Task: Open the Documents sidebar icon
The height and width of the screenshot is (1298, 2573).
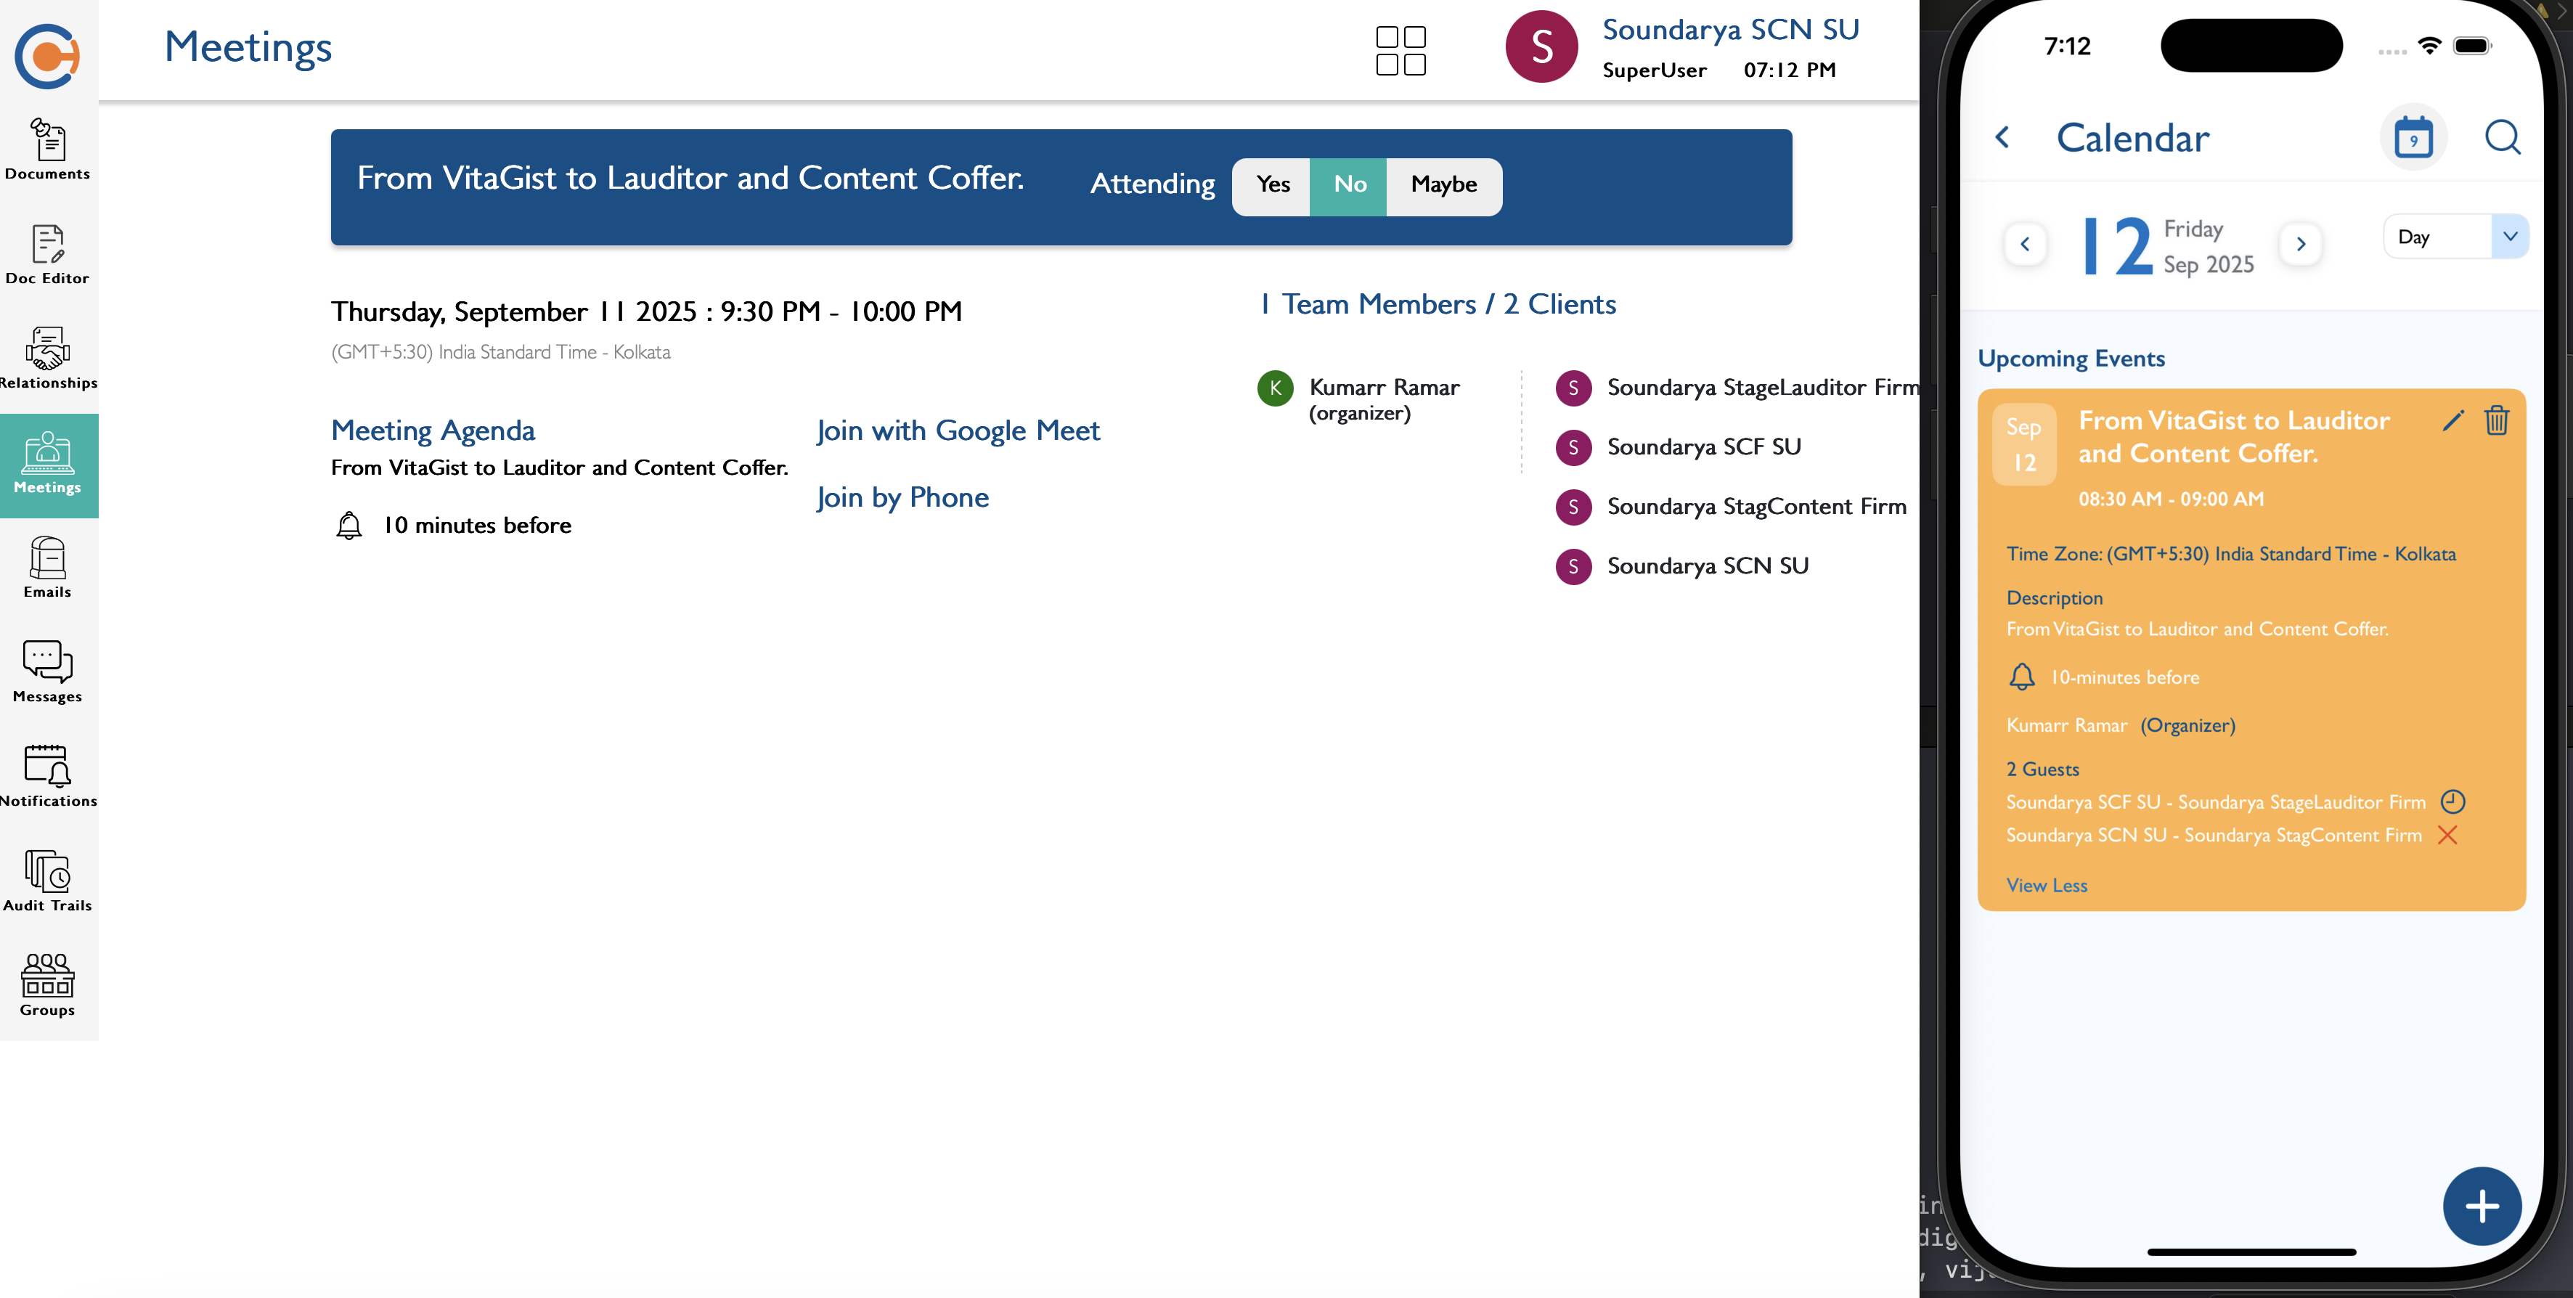Action: tap(47, 148)
